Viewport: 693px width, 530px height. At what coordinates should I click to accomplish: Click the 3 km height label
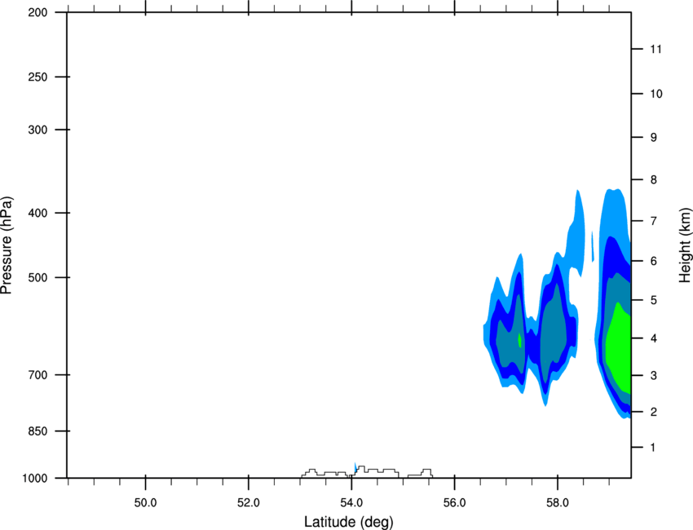[x=654, y=376]
